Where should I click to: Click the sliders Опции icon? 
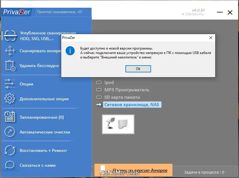tap(10, 84)
